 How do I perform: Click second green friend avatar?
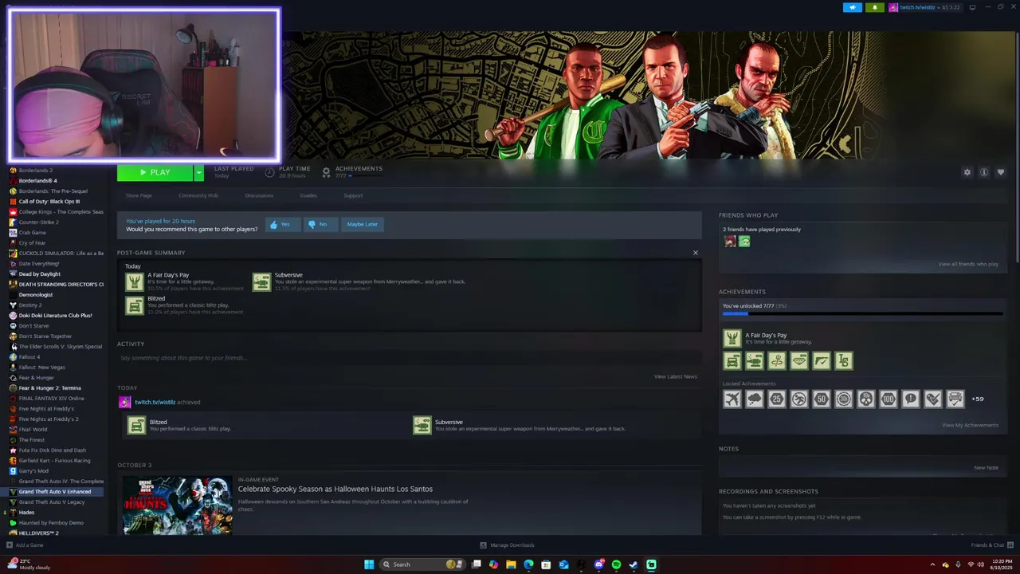(744, 242)
